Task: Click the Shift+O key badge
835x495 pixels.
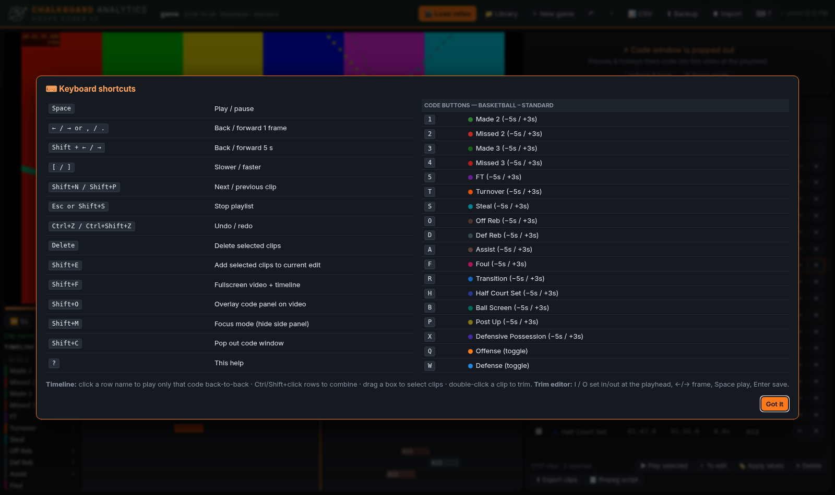Action: click(x=65, y=304)
